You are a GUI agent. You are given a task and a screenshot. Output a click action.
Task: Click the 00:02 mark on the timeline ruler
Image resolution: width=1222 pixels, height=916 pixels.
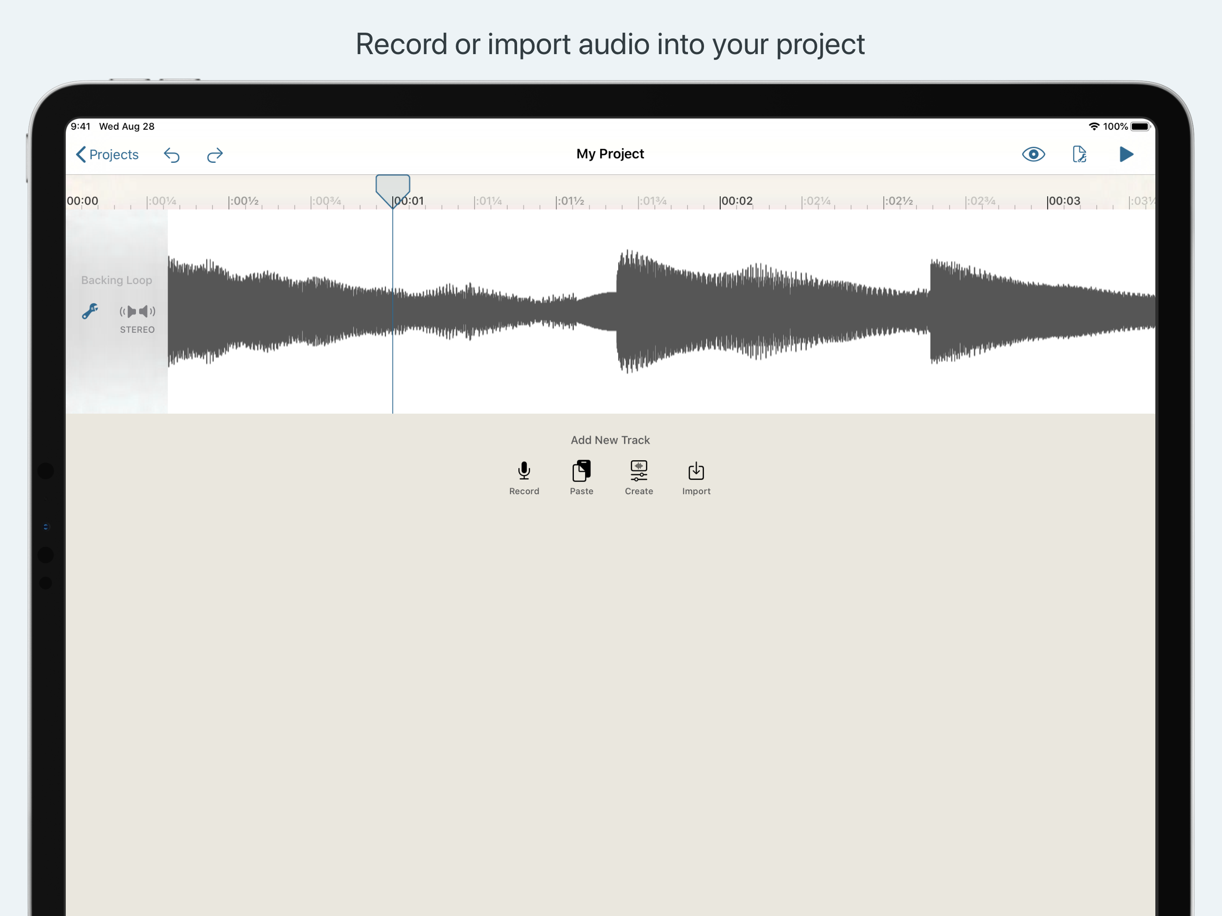point(736,201)
